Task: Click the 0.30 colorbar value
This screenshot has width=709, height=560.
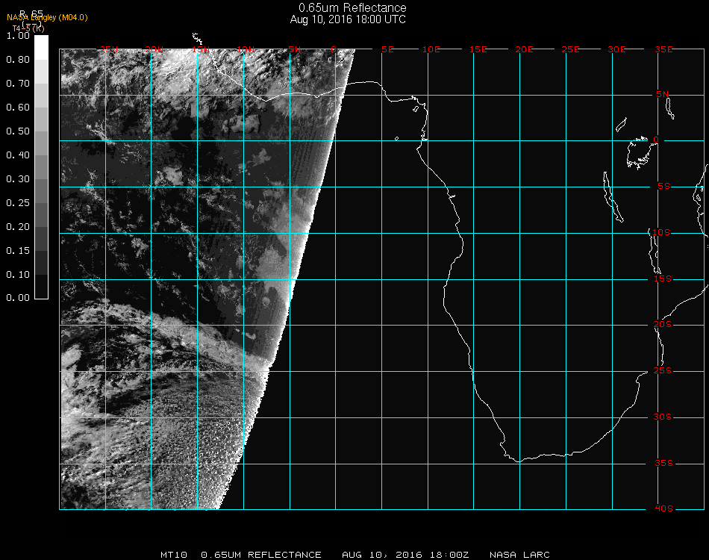Action: pyautogui.click(x=18, y=180)
